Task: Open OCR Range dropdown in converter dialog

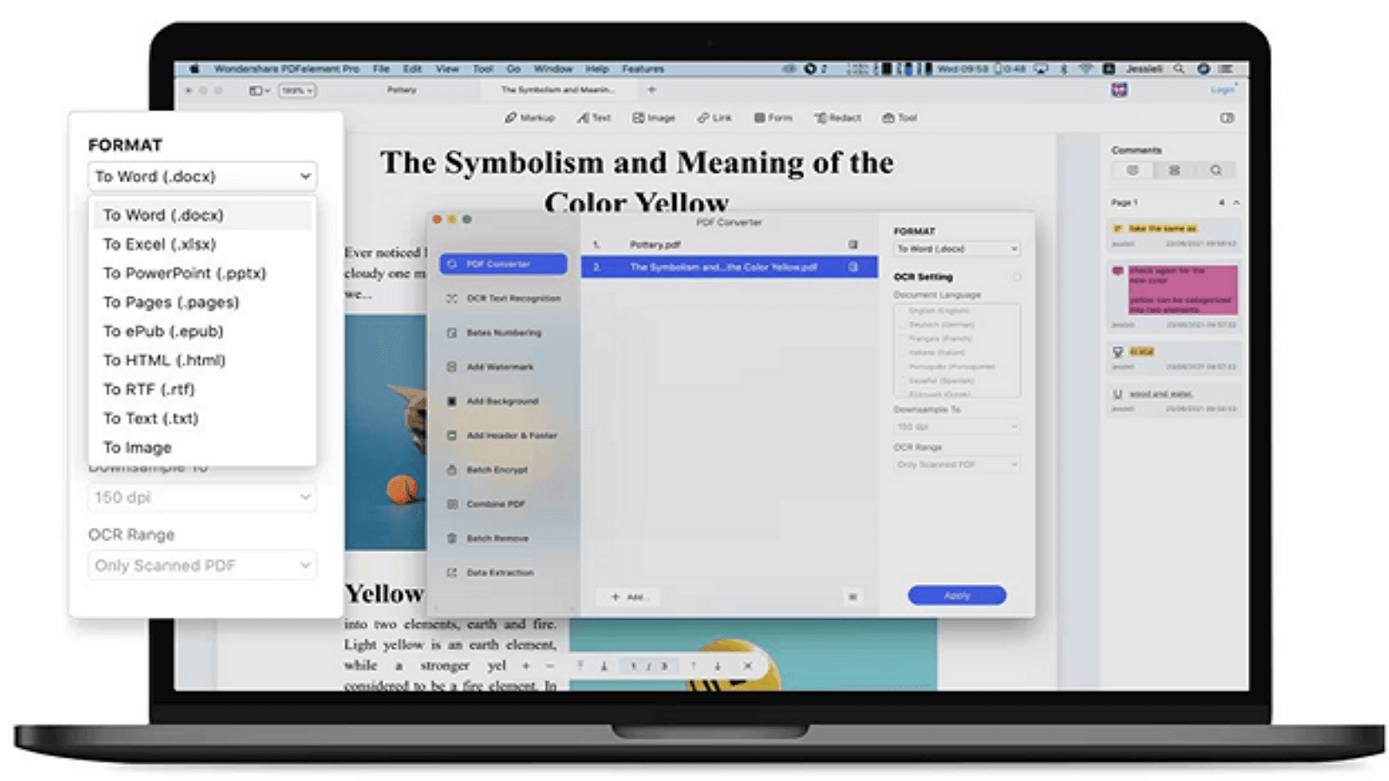Action: (957, 465)
